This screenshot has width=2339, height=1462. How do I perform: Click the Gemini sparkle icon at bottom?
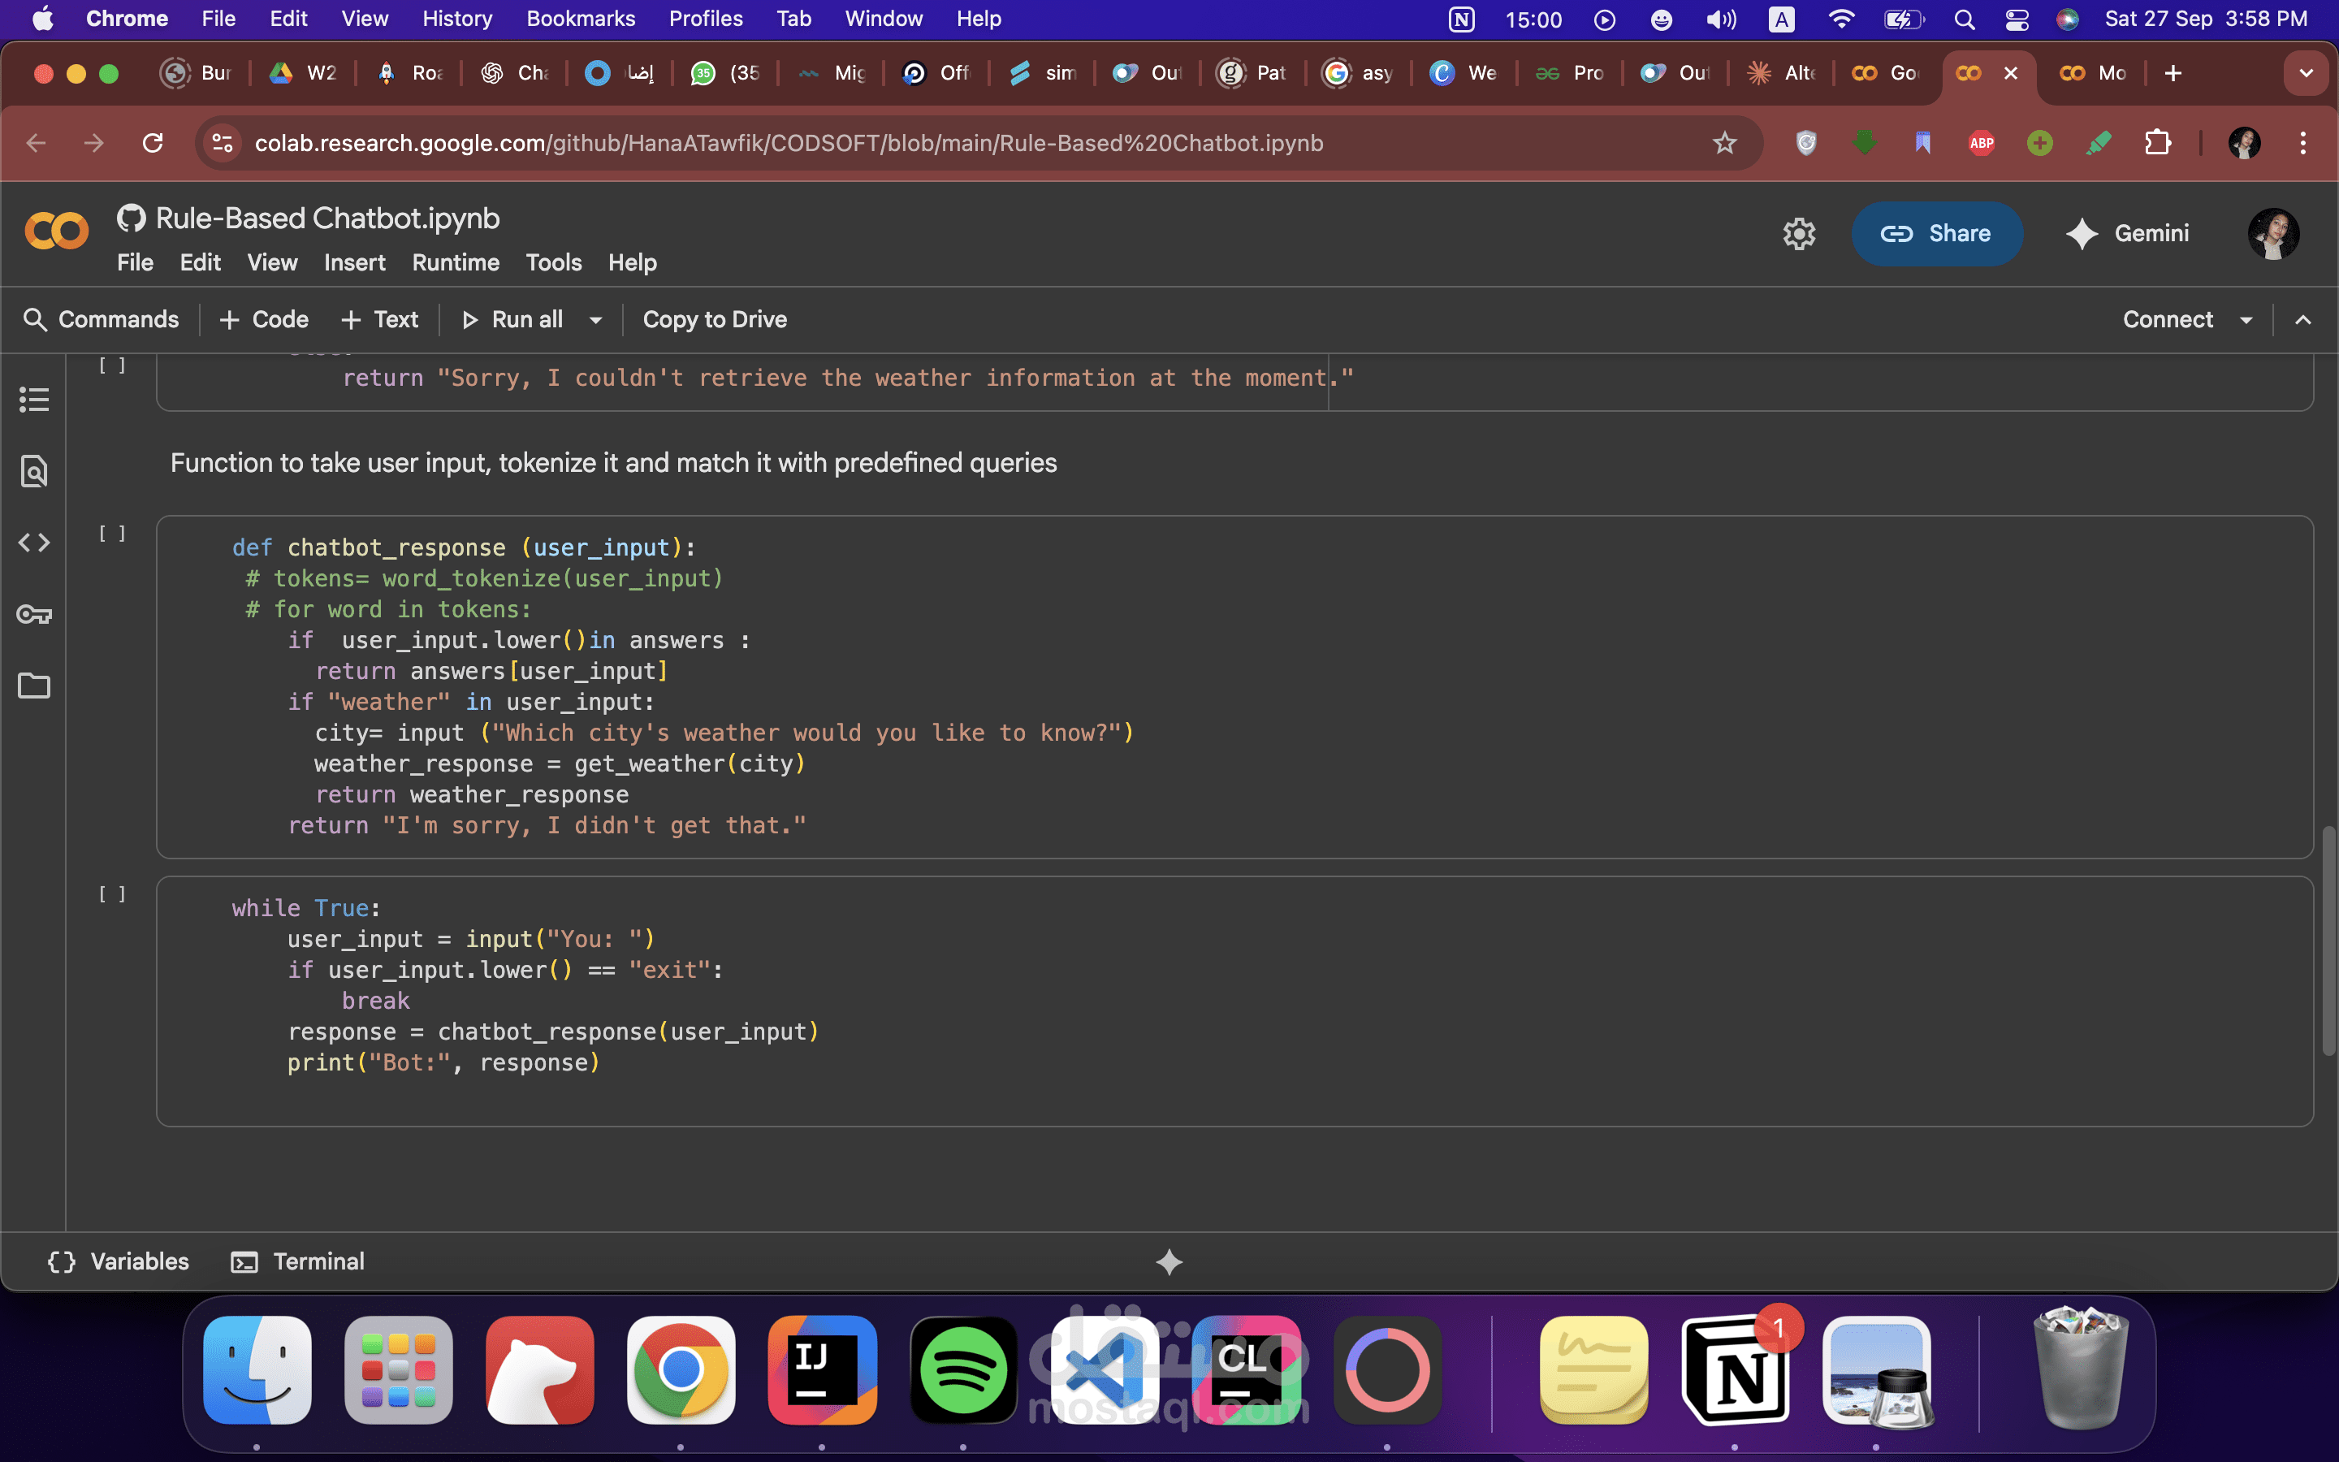click(1169, 1262)
